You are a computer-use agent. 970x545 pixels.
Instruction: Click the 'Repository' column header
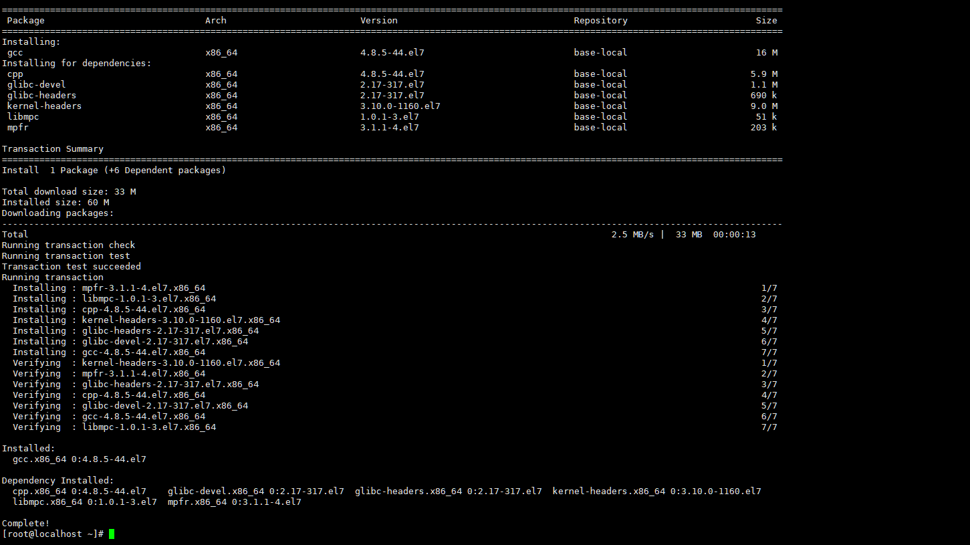(x=601, y=20)
